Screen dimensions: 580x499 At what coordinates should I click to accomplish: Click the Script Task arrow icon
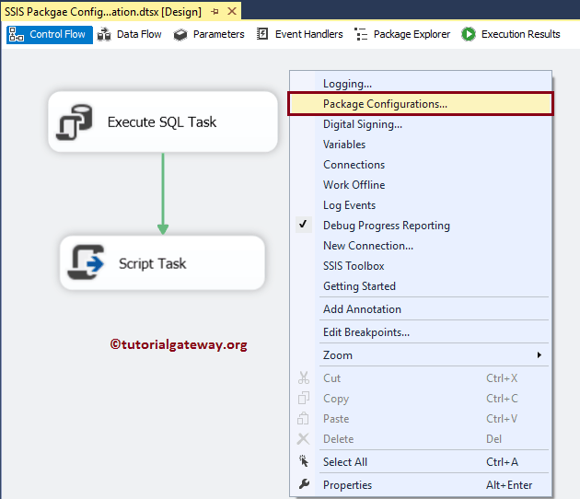(x=86, y=262)
